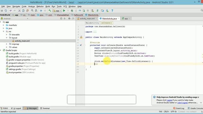Screen dimensions: 203x114
Task: Click the onCreate() breadcrumb in editor
Action: click(107, 23)
